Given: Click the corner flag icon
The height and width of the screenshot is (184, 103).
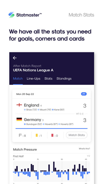Looking at the screenshot, I should [20, 135].
